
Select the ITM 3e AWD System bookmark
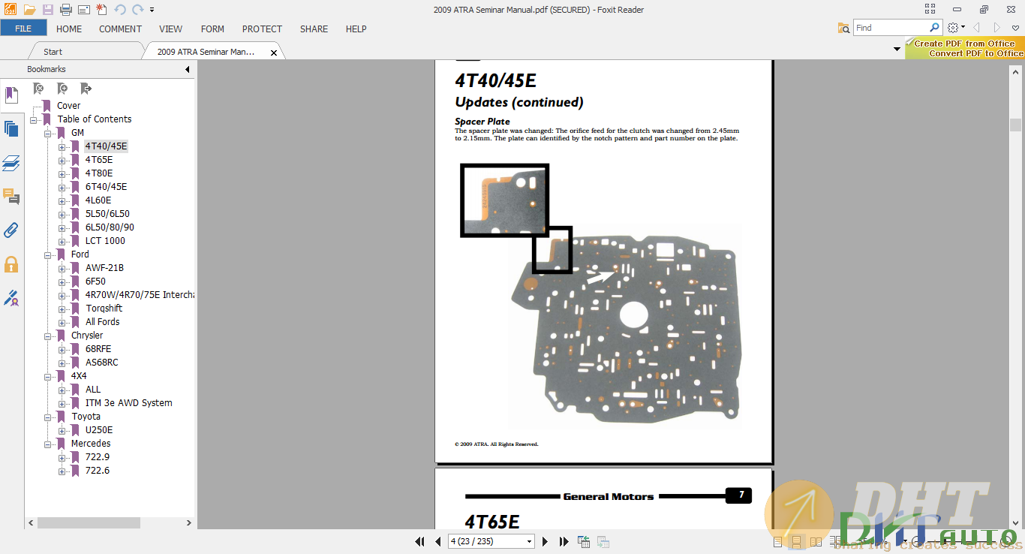pyautogui.click(x=128, y=403)
